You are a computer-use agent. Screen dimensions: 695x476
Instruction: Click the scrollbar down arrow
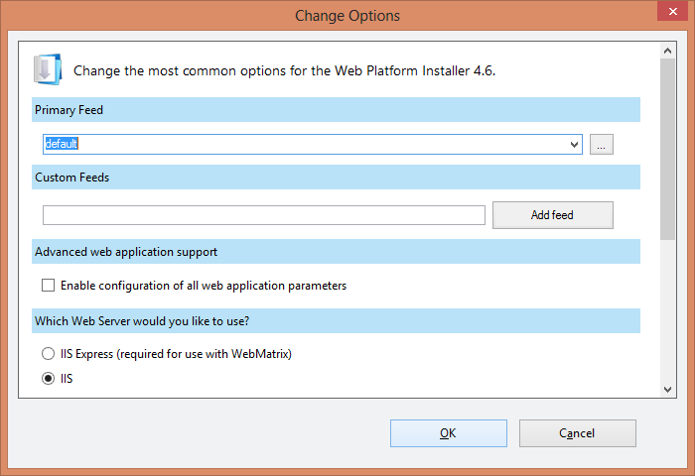click(x=667, y=390)
